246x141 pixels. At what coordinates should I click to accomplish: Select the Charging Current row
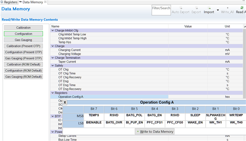click(x=146, y=50)
